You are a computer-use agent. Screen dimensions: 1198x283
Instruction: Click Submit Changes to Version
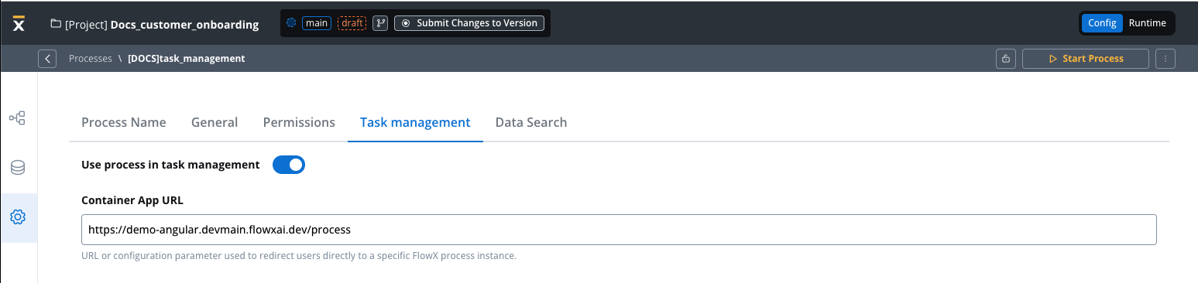[x=469, y=23]
